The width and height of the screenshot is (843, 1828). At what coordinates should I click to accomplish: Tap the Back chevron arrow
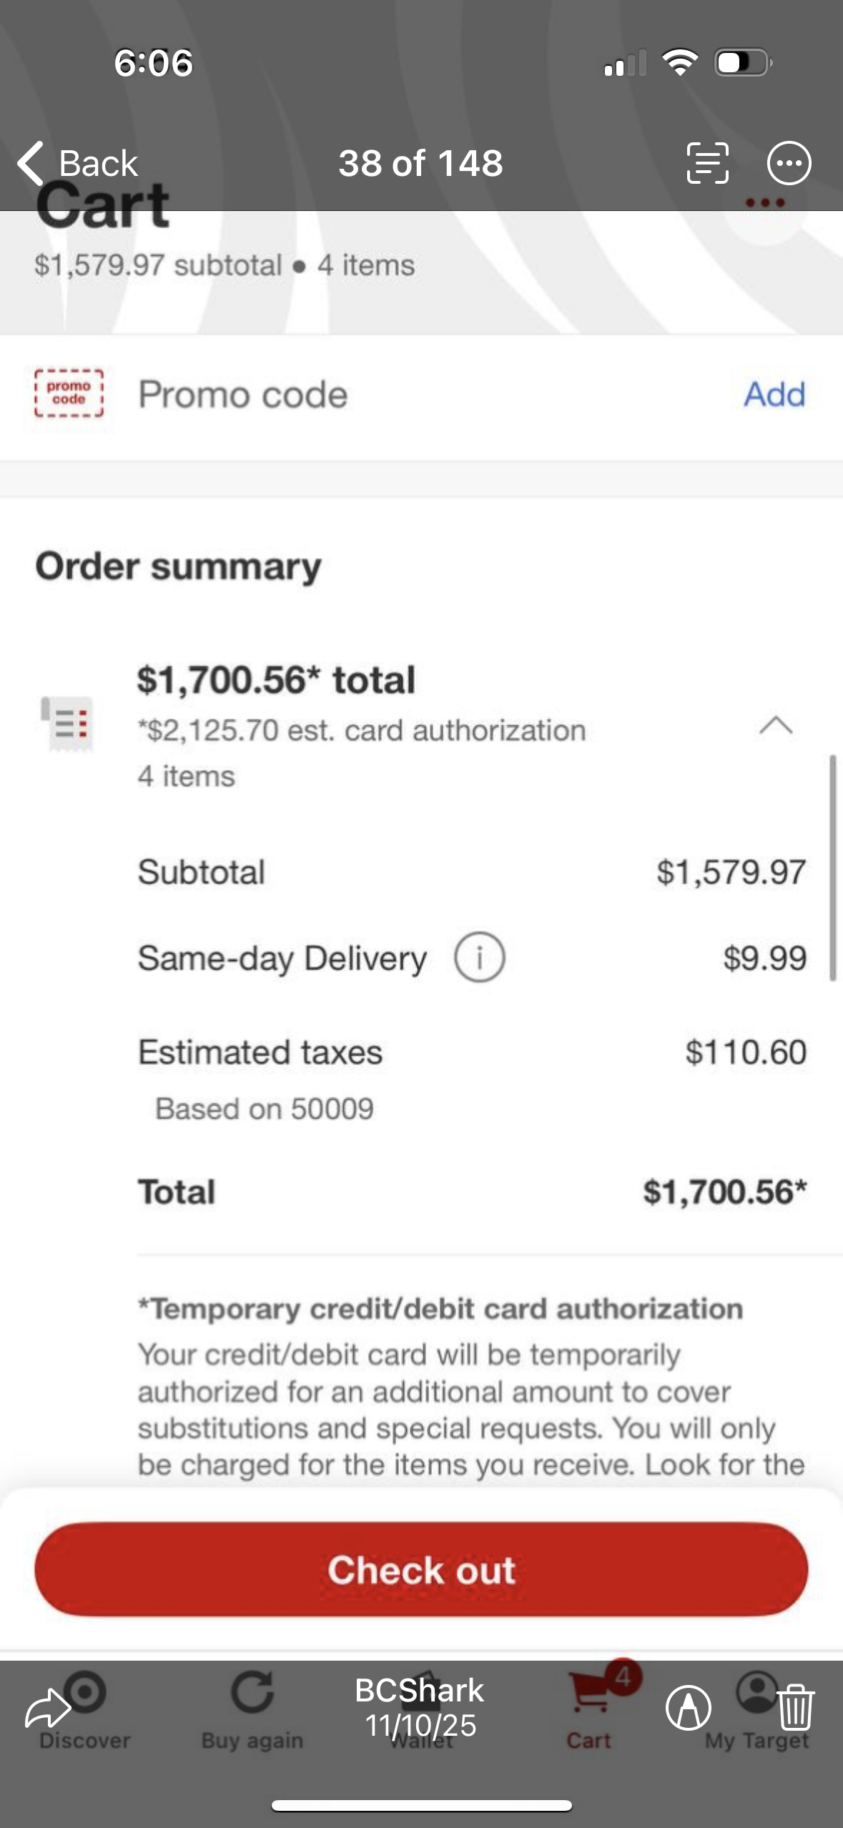point(31,163)
